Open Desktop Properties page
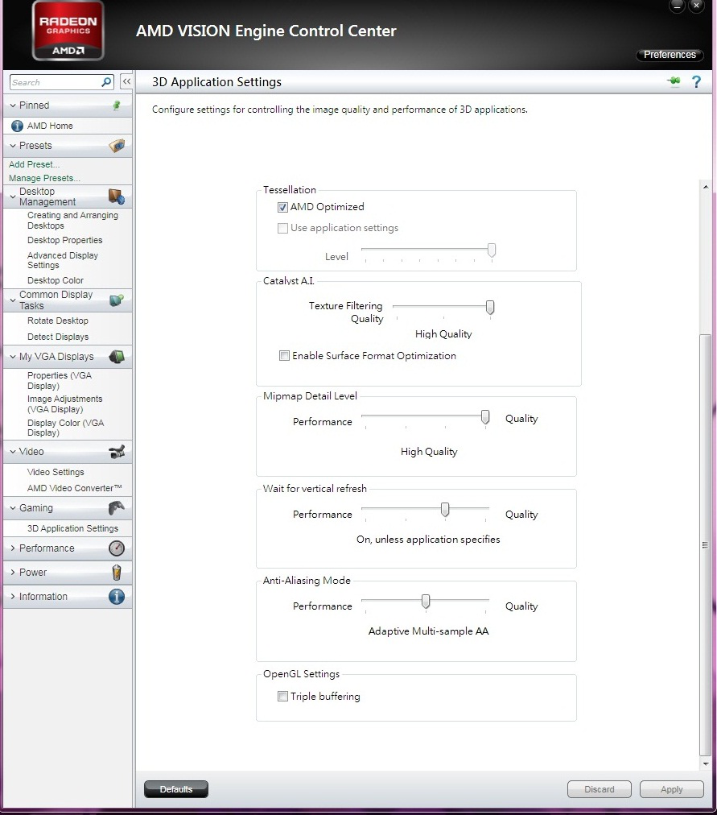This screenshot has width=717, height=815. pos(65,240)
